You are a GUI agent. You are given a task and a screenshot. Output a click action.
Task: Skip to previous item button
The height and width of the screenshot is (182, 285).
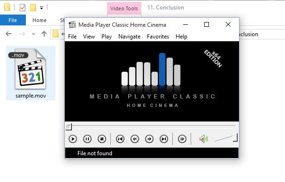[x=120, y=139]
